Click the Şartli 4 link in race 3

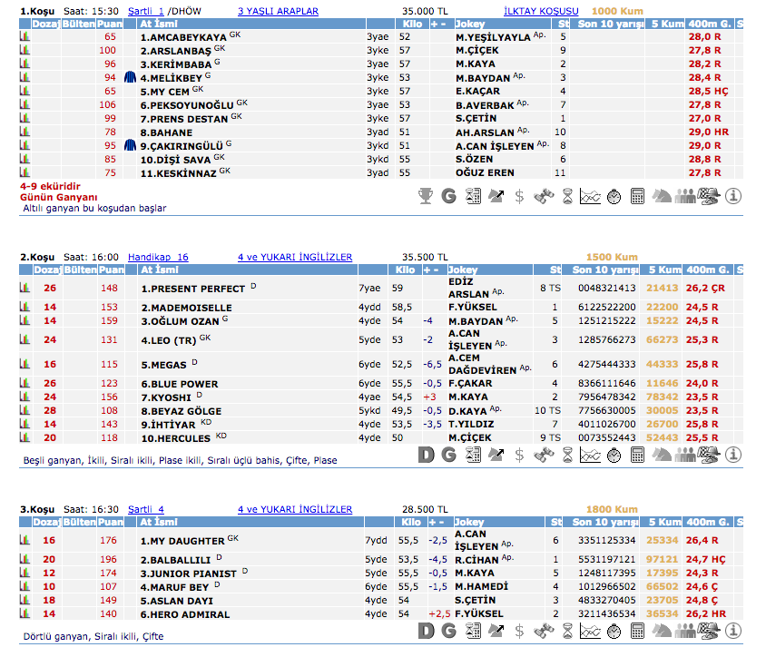(x=145, y=509)
